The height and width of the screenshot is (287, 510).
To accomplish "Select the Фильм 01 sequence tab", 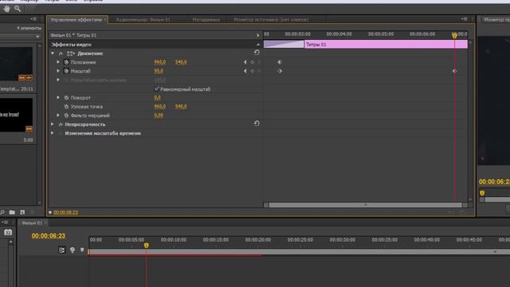I will pos(32,223).
